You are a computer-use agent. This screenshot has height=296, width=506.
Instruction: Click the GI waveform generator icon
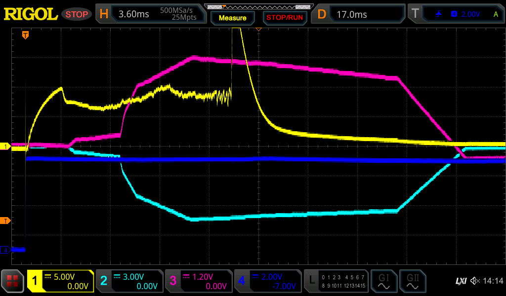tap(383, 282)
